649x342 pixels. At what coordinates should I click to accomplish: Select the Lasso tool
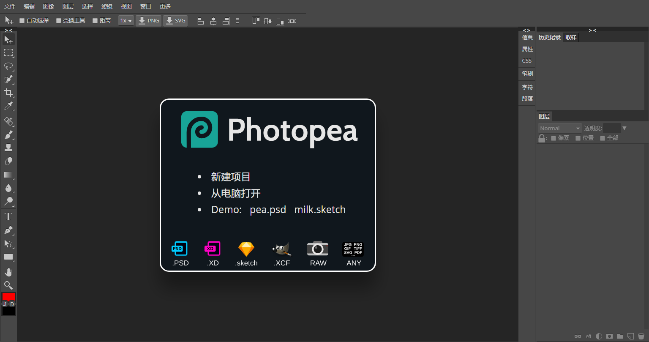tap(8, 66)
